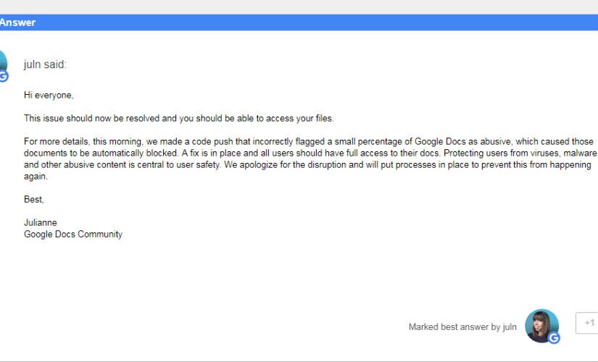Click the "Best," closing line

(34, 199)
